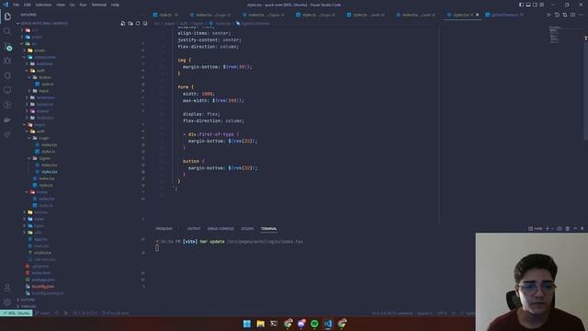Close the terminal panel
The width and height of the screenshot is (588, 331).
pos(582,229)
